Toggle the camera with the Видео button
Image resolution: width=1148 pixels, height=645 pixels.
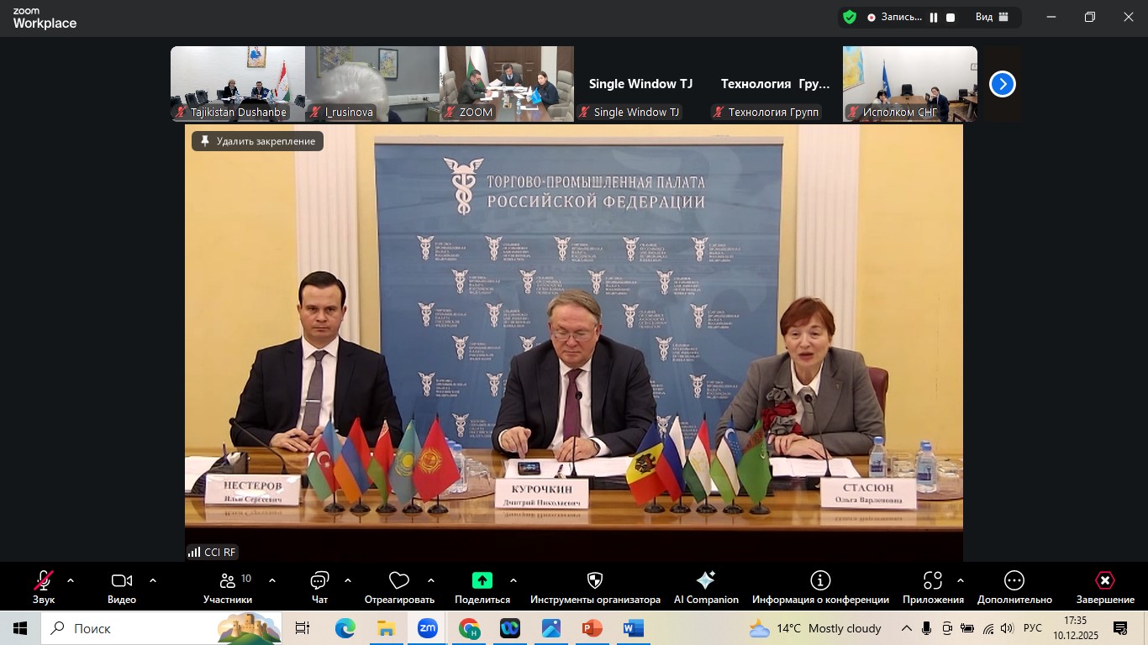click(x=122, y=581)
